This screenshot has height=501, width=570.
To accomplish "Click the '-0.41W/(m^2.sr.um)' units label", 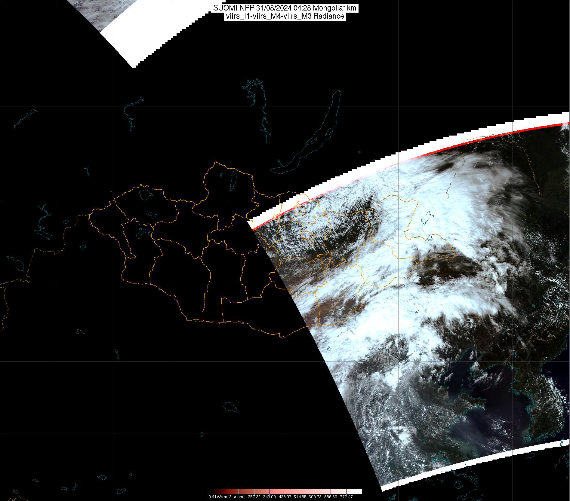I will [226, 496].
